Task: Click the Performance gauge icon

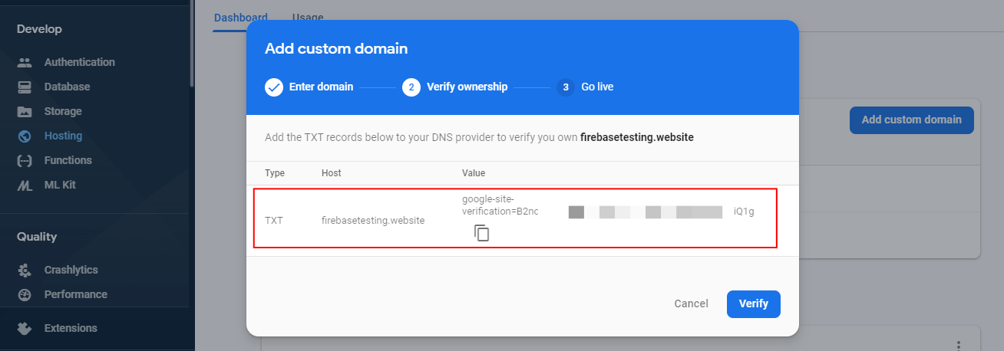Action: click(x=25, y=294)
